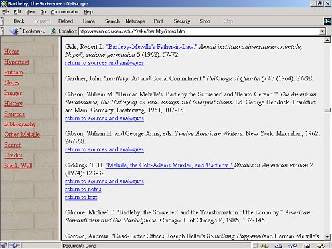Image resolution: width=332 pixels, height=249 pixels.
Task: Click the Search toolbar button
Action: coord(112,21)
